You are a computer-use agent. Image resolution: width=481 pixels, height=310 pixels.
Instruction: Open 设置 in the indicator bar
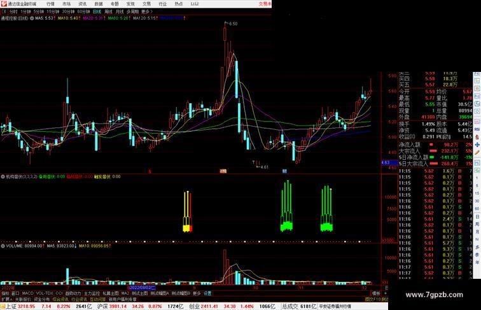pyautogui.click(x=207, y=293)
